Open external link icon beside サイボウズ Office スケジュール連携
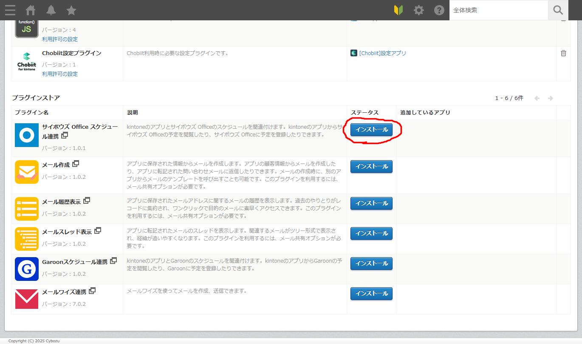The width and height of the screenshot is (582, 344). pyautogui.click(x=65, y=136)
